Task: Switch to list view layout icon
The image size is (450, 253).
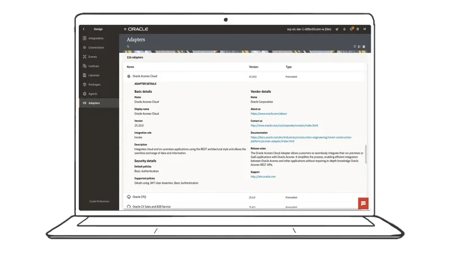Action: (359, 47)
